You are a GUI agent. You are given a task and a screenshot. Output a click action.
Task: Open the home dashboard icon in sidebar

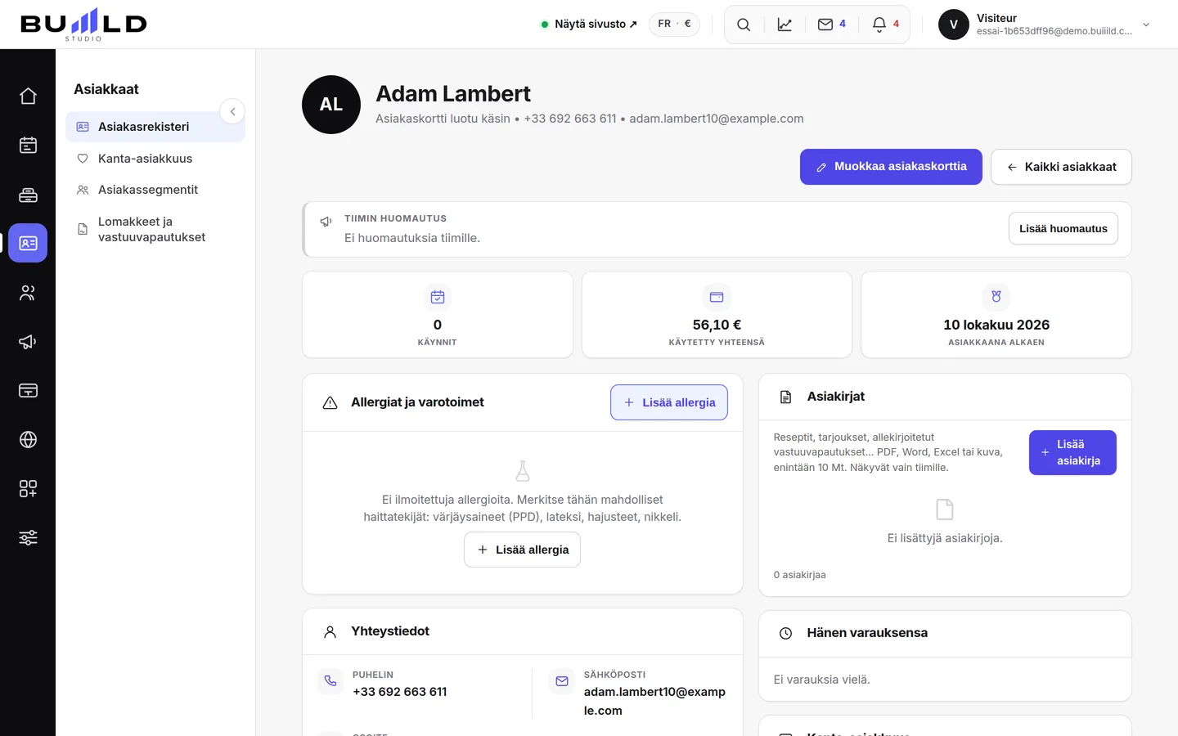pos(28,96)
